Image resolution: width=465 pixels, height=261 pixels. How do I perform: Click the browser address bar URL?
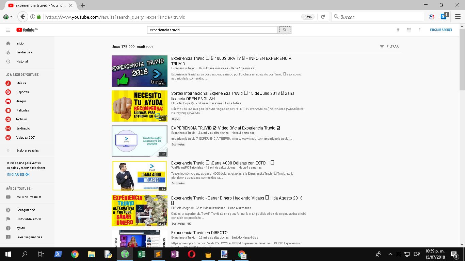(x=115, y=17)
